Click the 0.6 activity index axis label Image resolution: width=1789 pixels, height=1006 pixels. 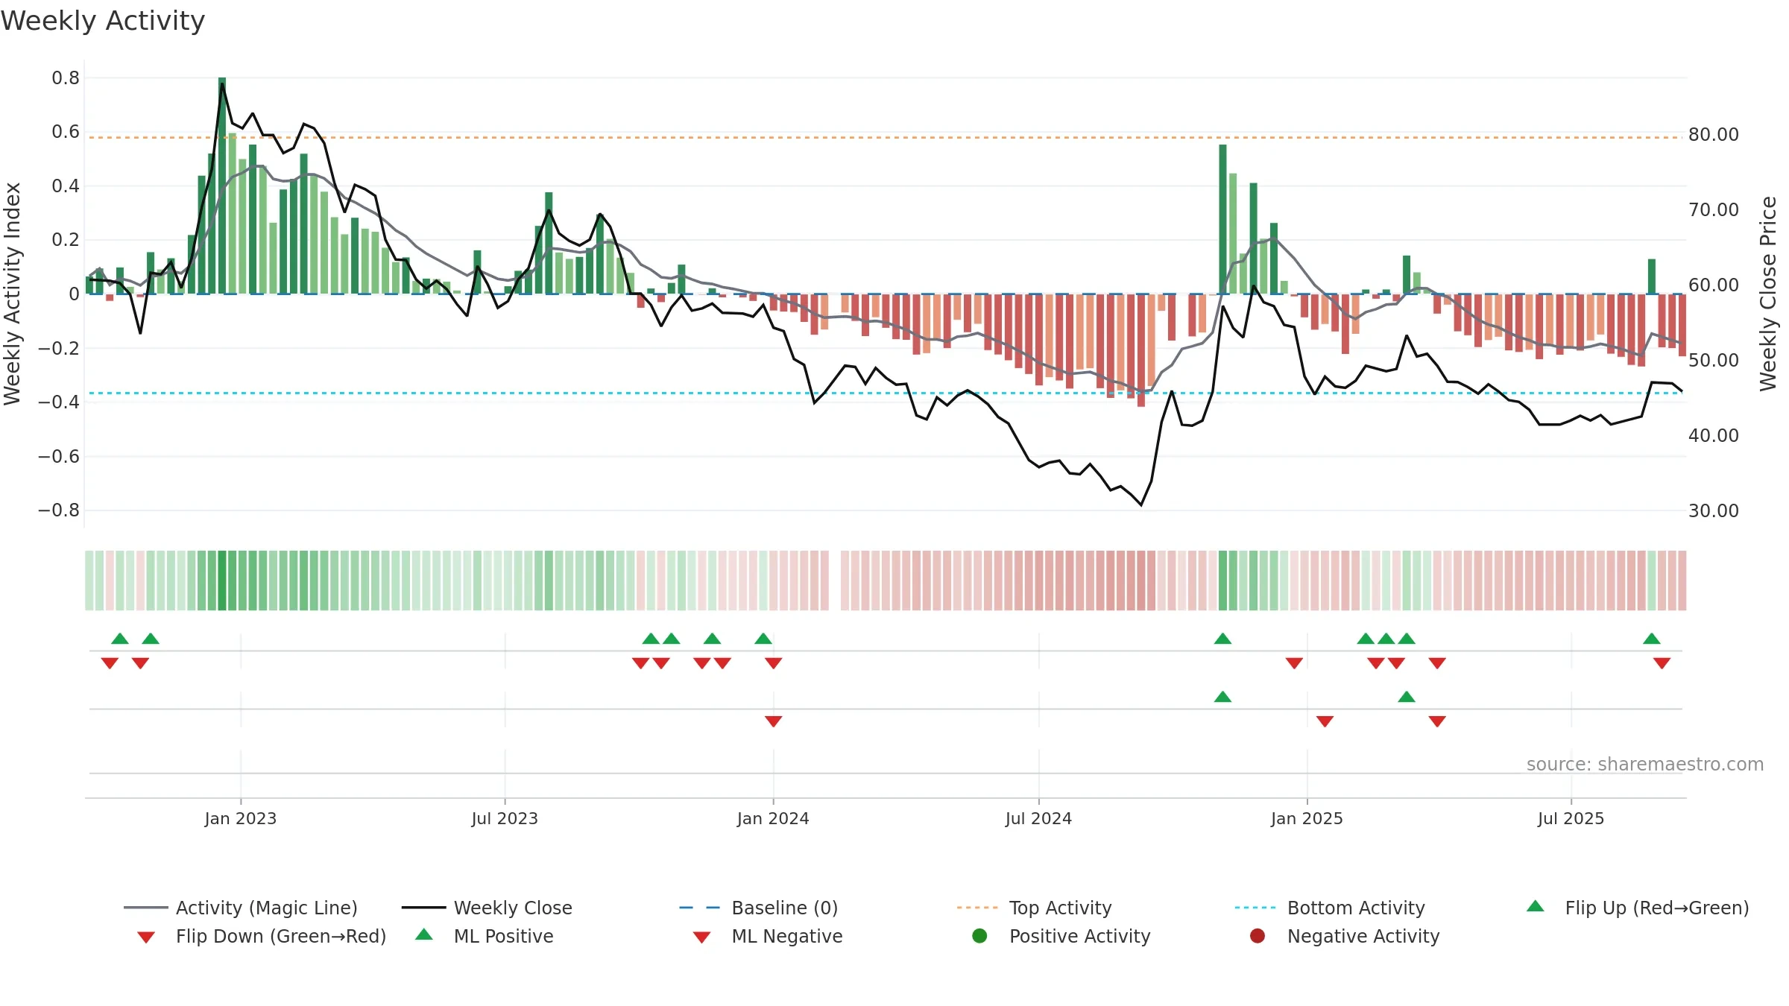click(66, 132)
